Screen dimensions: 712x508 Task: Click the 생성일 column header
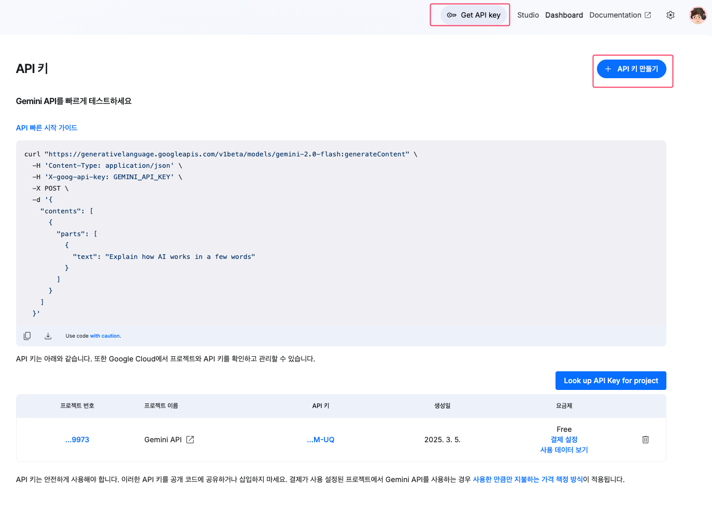click(443, 406)
